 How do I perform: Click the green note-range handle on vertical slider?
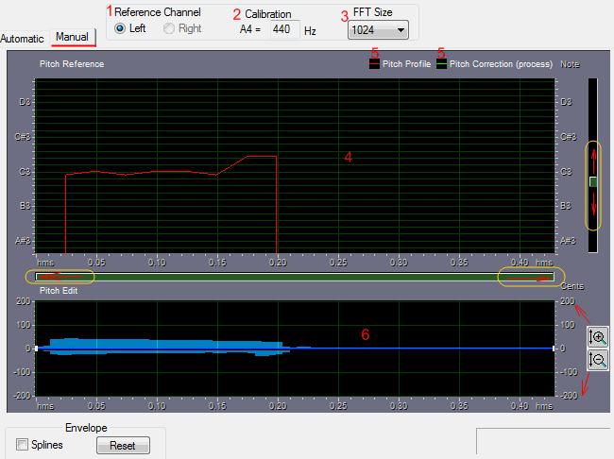(593, 181)
